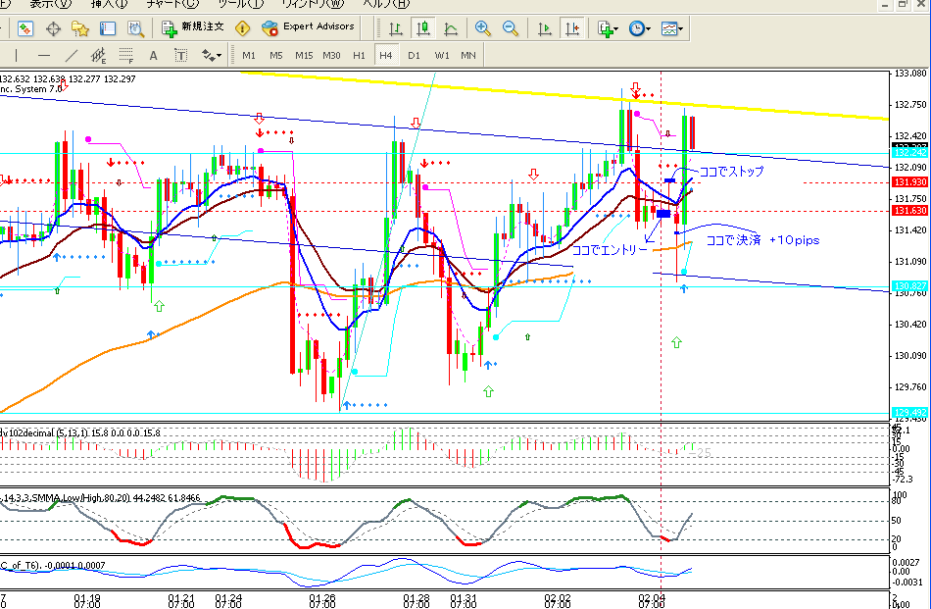
Task: Switch to D1 timeframe
Action: coord(414,55)
